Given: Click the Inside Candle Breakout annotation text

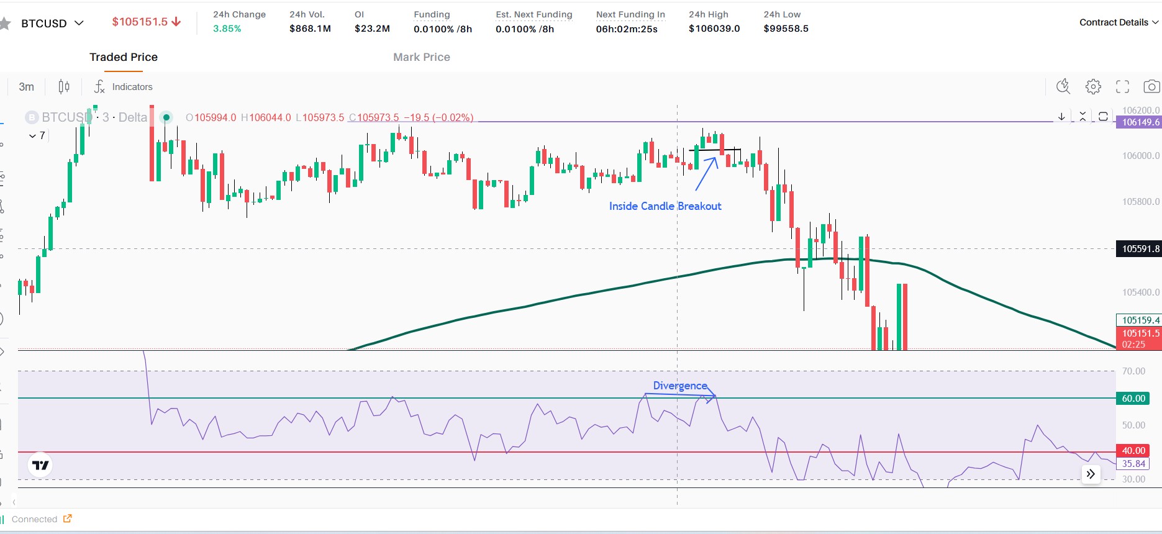Looking at the screenshot, I should point(665,206).
